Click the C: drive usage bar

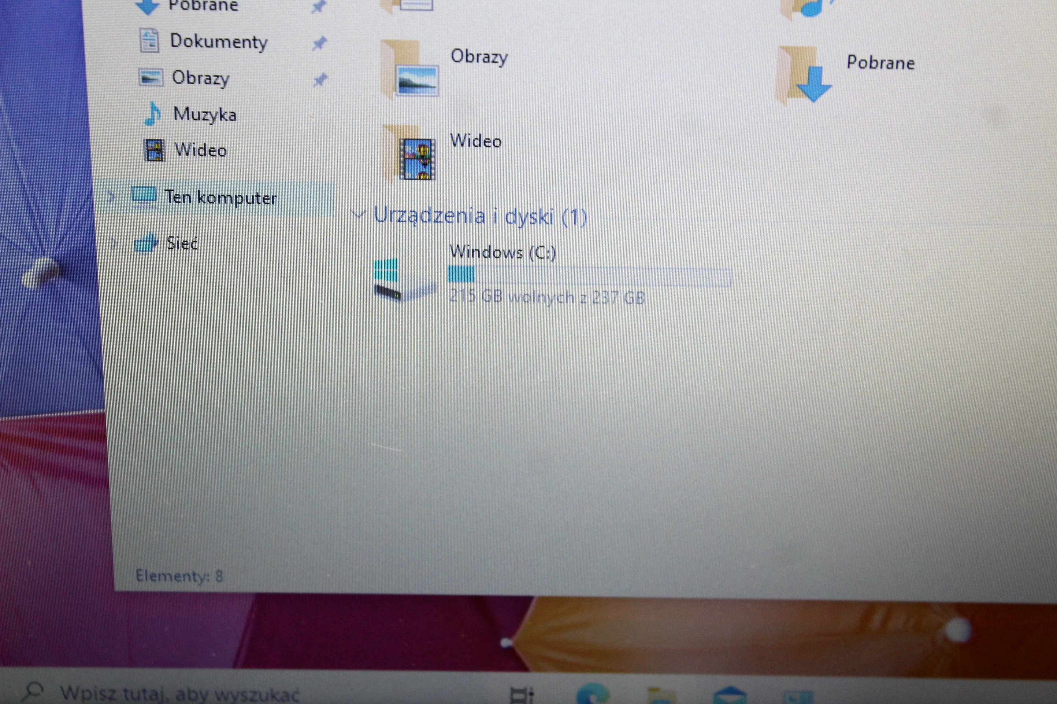click(590, 276)
